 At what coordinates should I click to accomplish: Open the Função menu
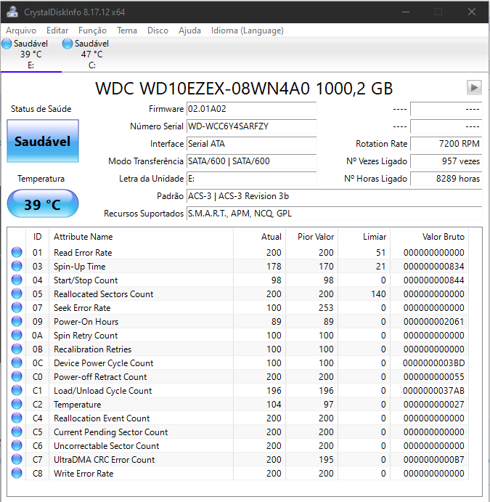[x=92, y=31]
